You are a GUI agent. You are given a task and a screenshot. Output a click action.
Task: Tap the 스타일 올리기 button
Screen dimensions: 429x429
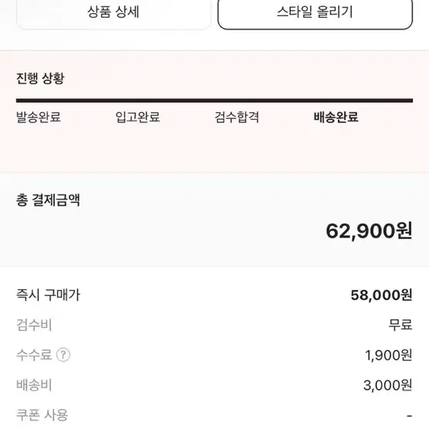click(315, 13)
